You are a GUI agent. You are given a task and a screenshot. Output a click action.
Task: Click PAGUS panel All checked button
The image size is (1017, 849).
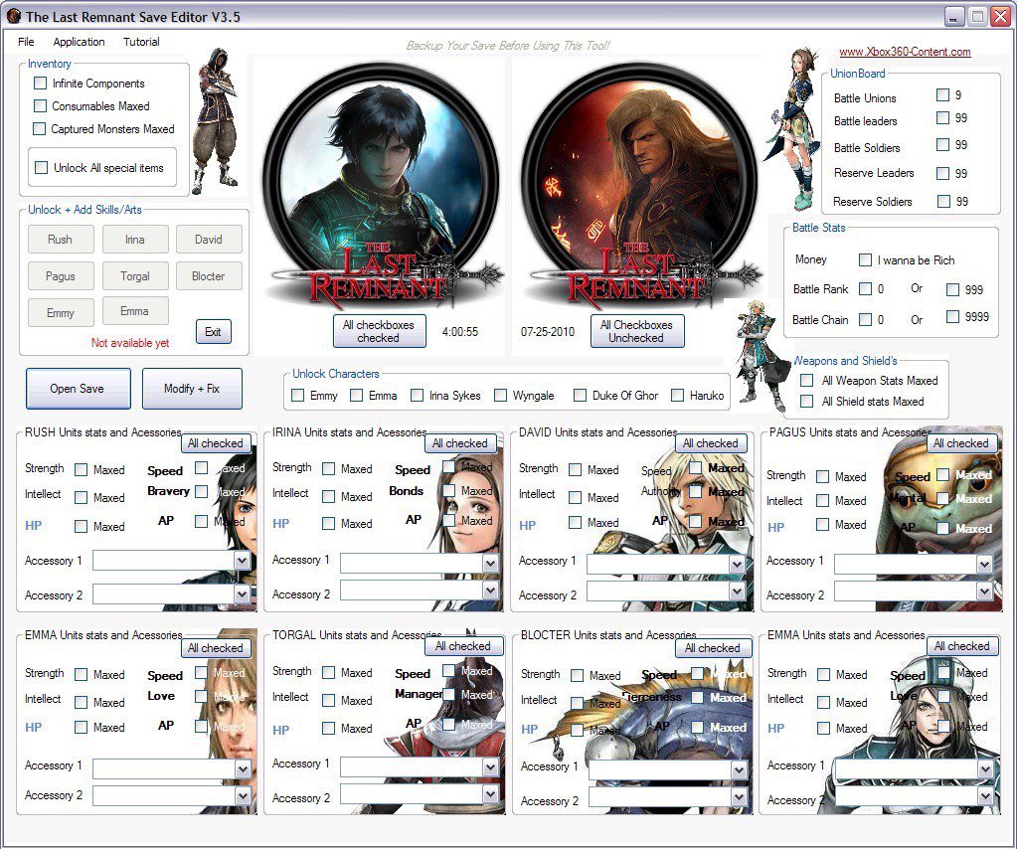pyautogui.click(x=960, y=443)
